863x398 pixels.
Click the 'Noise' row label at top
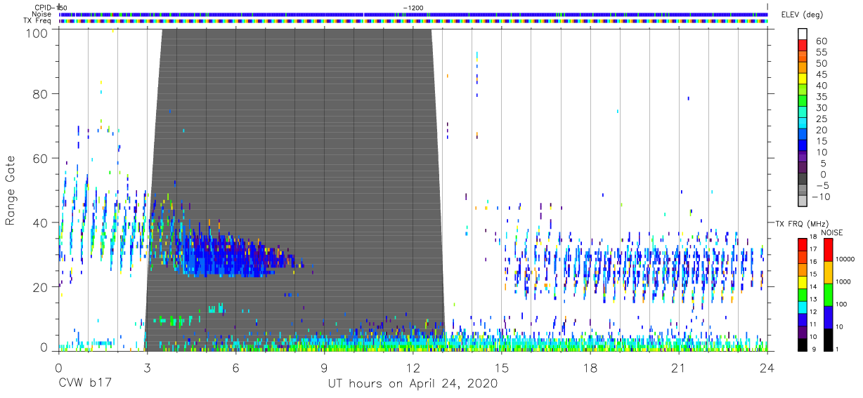pos(42,14)
